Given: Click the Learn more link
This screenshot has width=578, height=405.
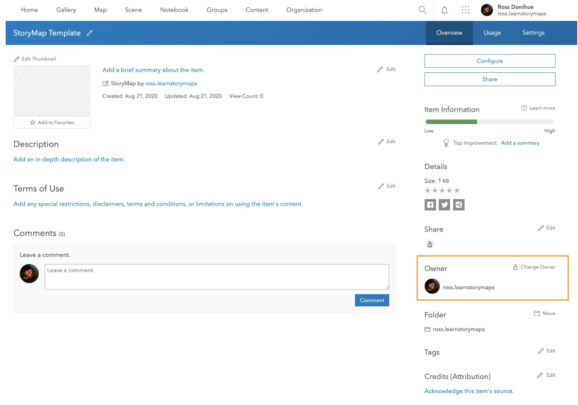Looking at the screenshot, I should [542, 108].
